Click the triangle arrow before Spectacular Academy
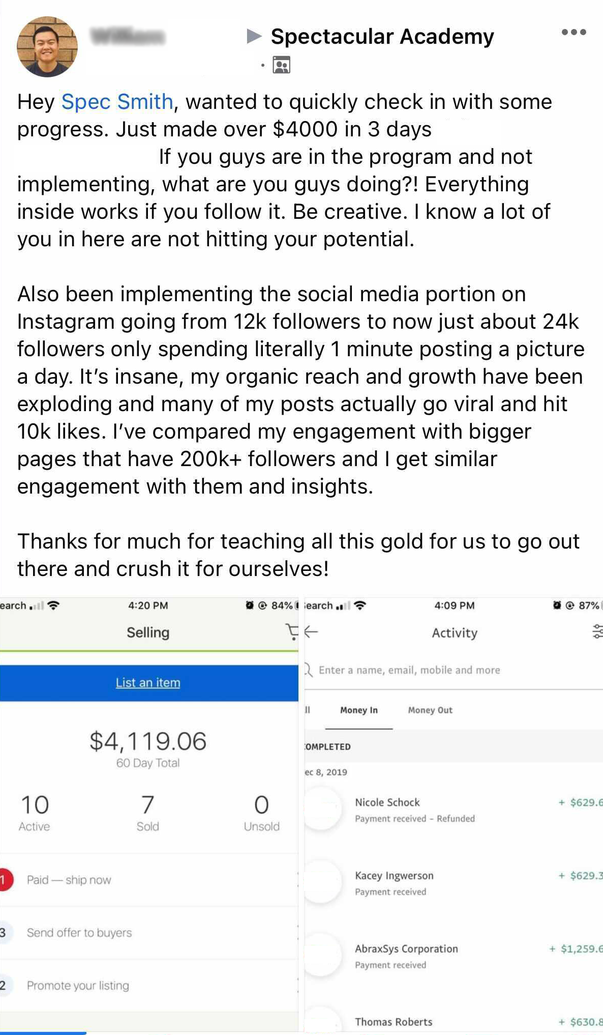Image resolution: width=603 pixels, height=1035 pixels. click(254, 36)
